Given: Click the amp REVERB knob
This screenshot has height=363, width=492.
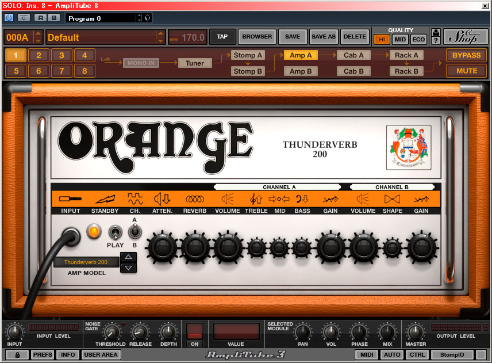Looking at the screenshot, I should [x=194, y=247].
